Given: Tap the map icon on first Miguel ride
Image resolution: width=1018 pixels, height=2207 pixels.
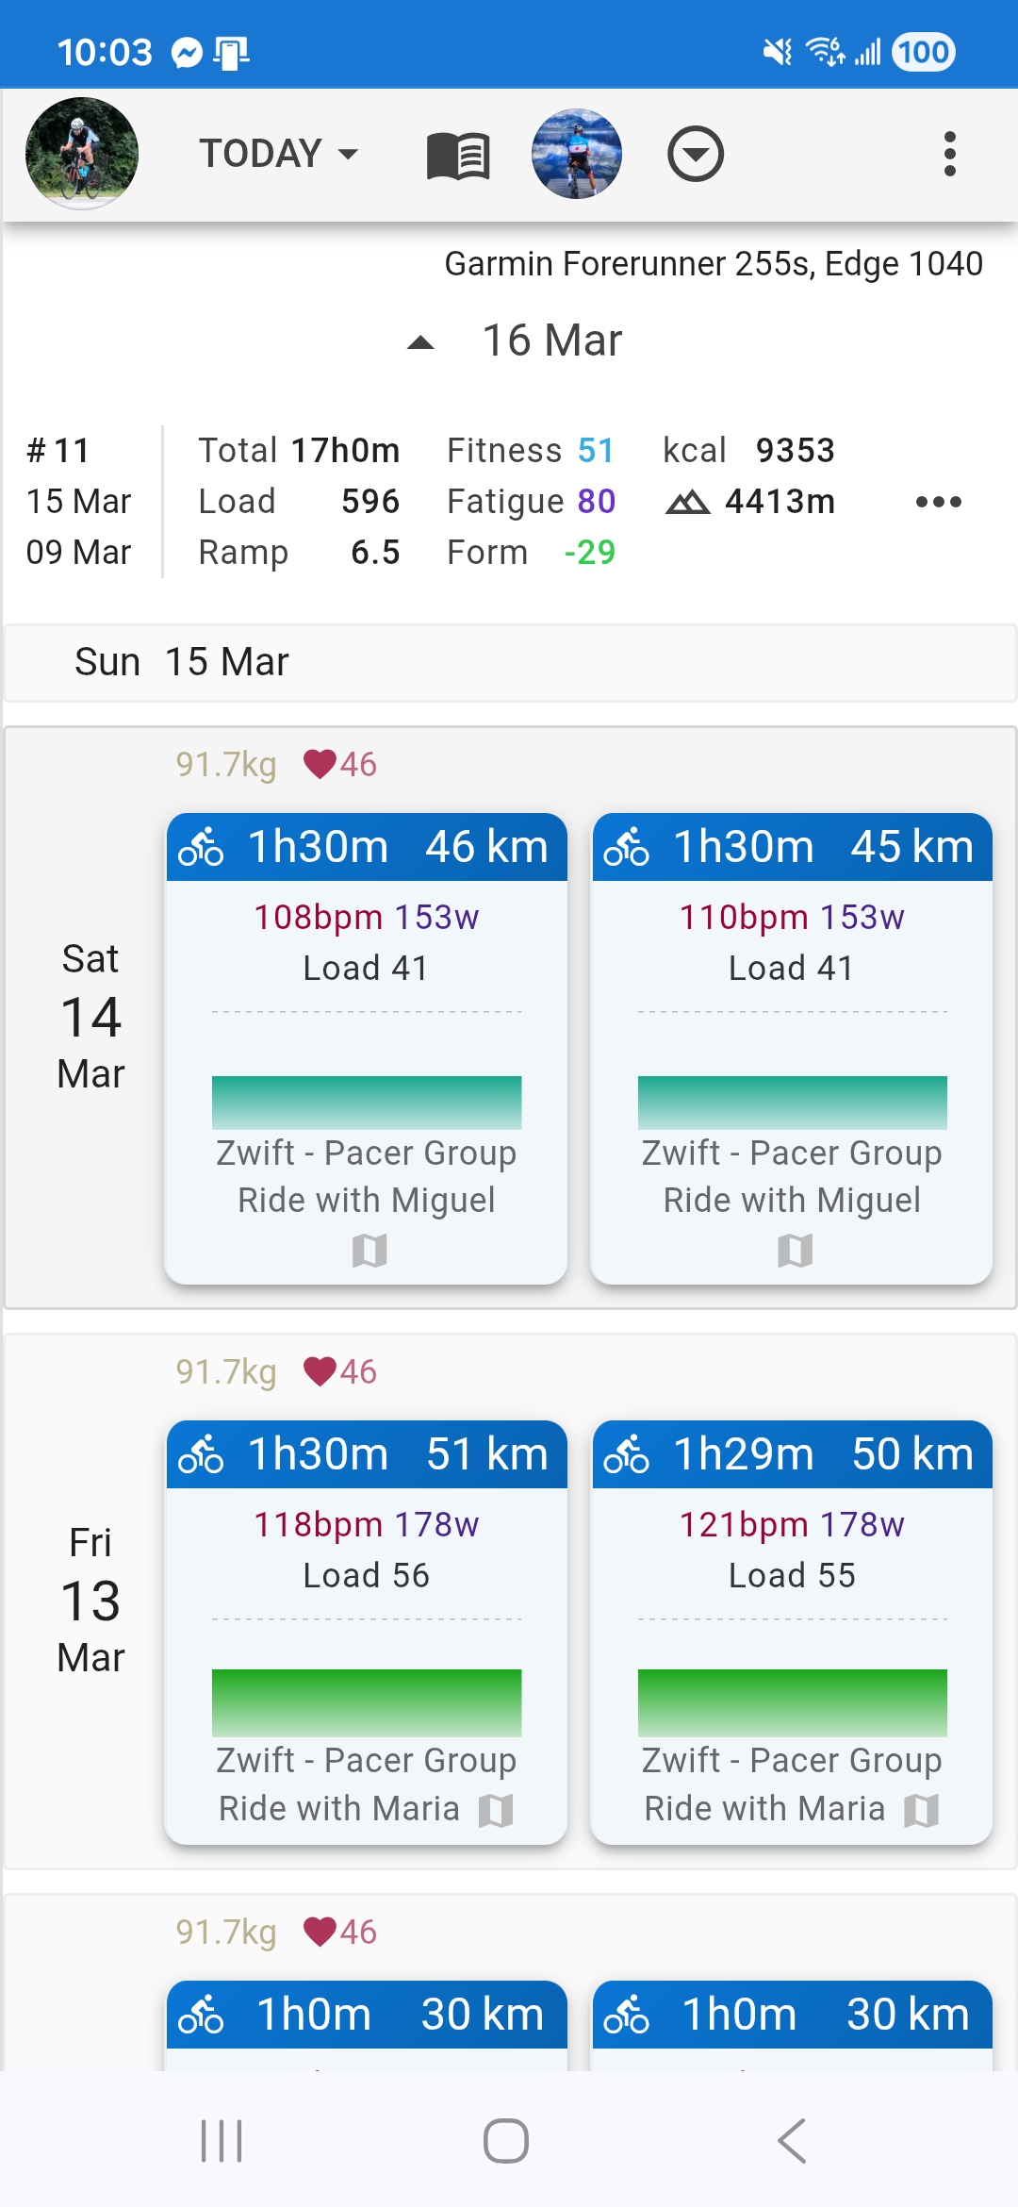Looking at the screenshot, I should [369, 1251].
